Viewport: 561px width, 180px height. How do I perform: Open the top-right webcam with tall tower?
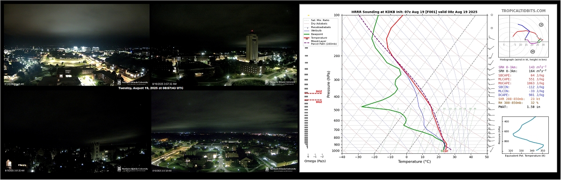[224, 44]
